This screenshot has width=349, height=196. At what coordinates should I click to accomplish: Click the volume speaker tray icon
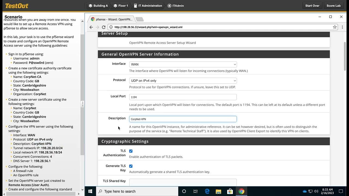(x=316, y=191)
